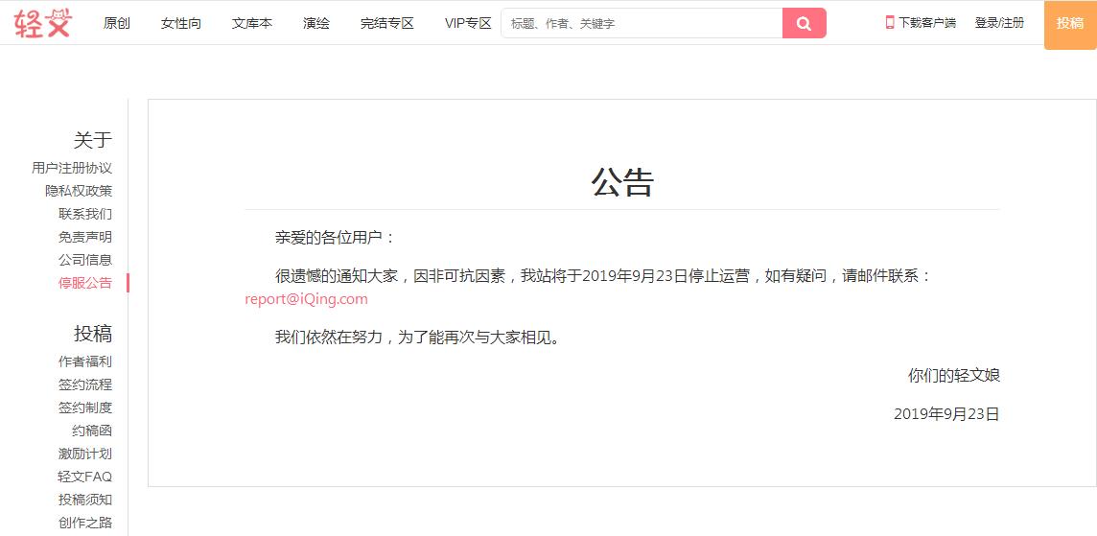The height and width of the screenshot is (536, 1097).
Task: View 投稿须知 page
Action: coord(84,500)
